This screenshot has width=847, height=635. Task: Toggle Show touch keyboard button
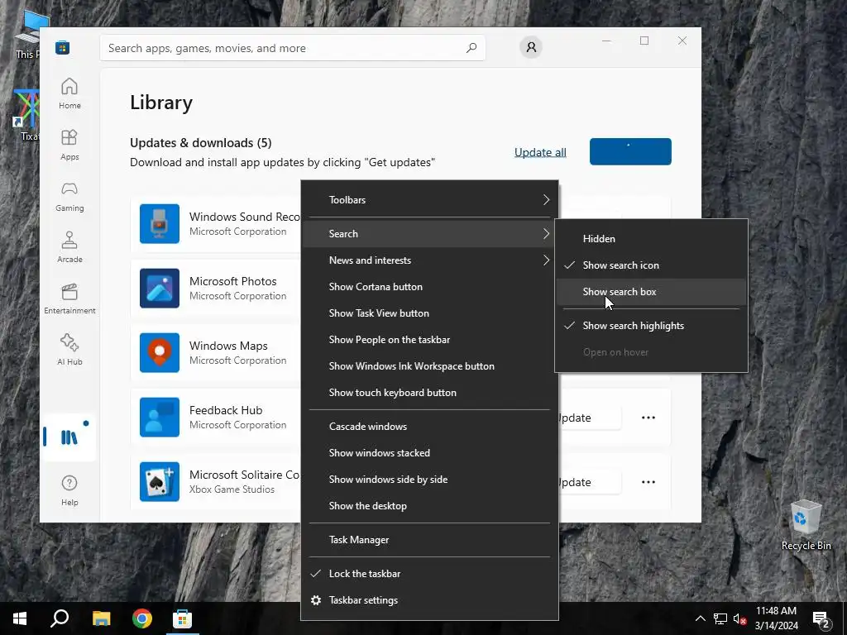tap(429, 393)
